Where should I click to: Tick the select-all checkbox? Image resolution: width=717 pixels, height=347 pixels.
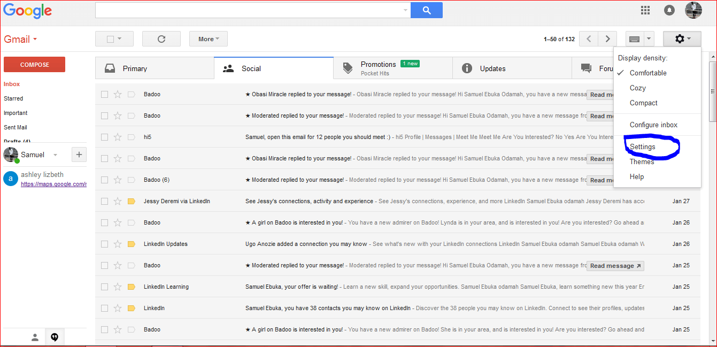110,39
